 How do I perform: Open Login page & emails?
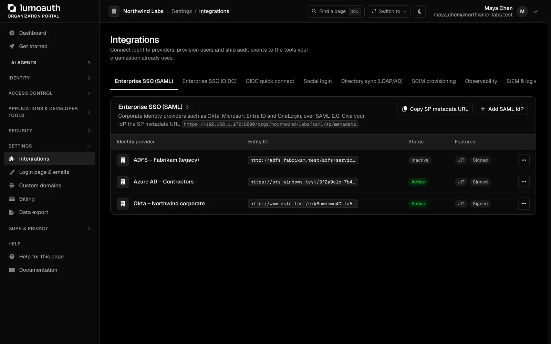point(50,172)
